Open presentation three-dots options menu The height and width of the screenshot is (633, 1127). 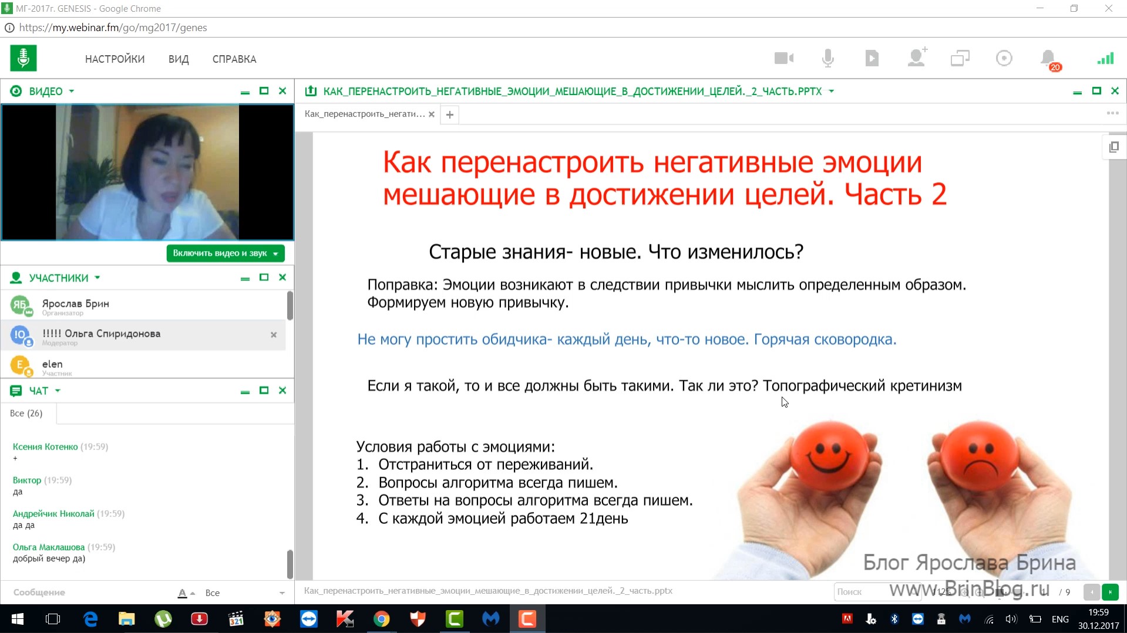click(x=1112, y=113)
